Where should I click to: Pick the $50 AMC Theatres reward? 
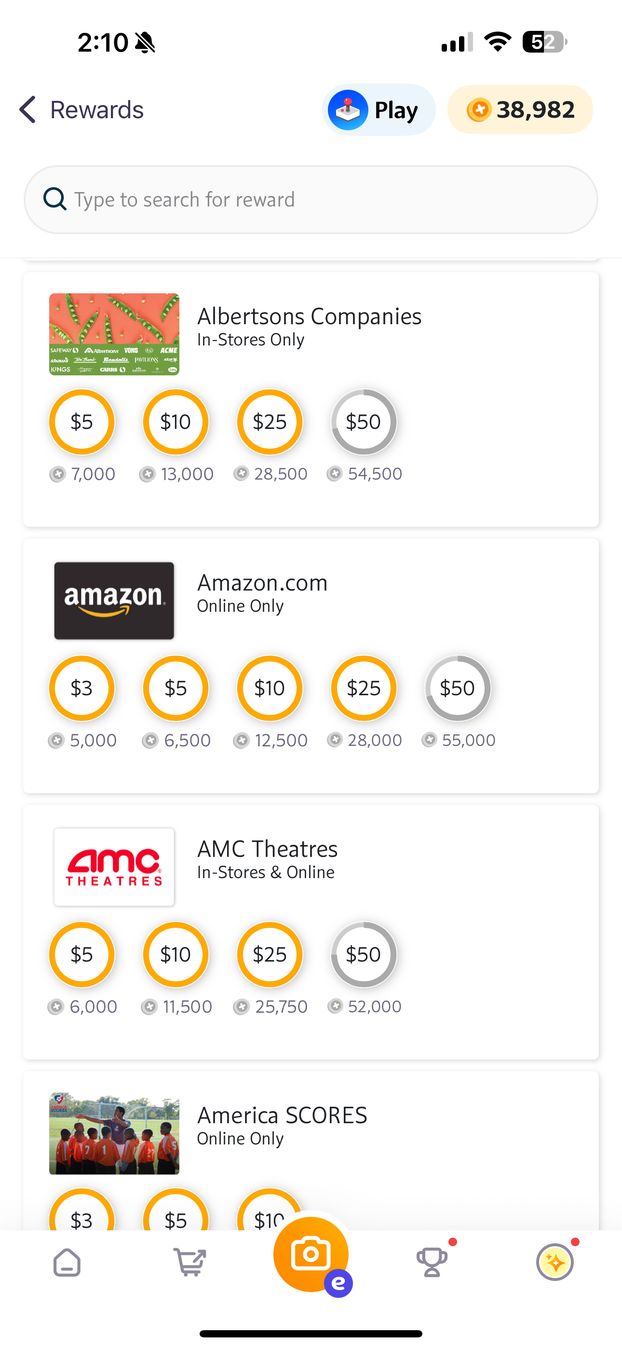tap(364, 955)
